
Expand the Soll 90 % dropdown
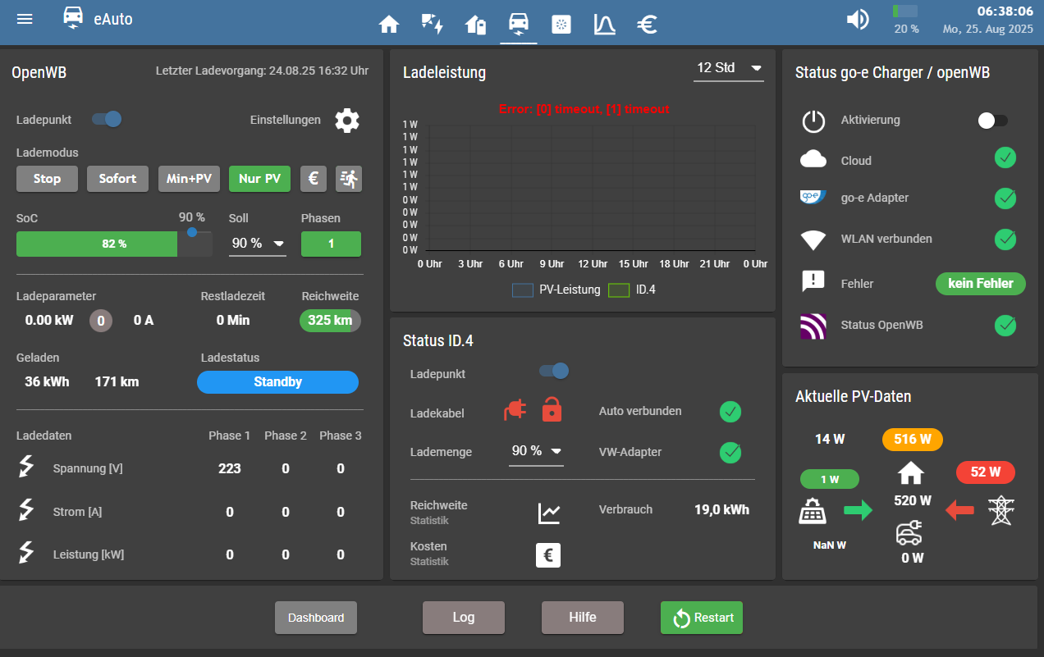click(x=257, y=244)
